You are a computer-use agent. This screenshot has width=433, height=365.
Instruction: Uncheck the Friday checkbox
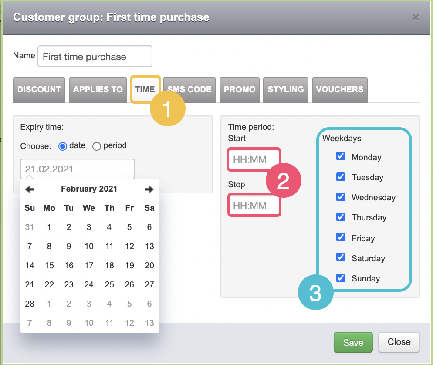point(341,237)
